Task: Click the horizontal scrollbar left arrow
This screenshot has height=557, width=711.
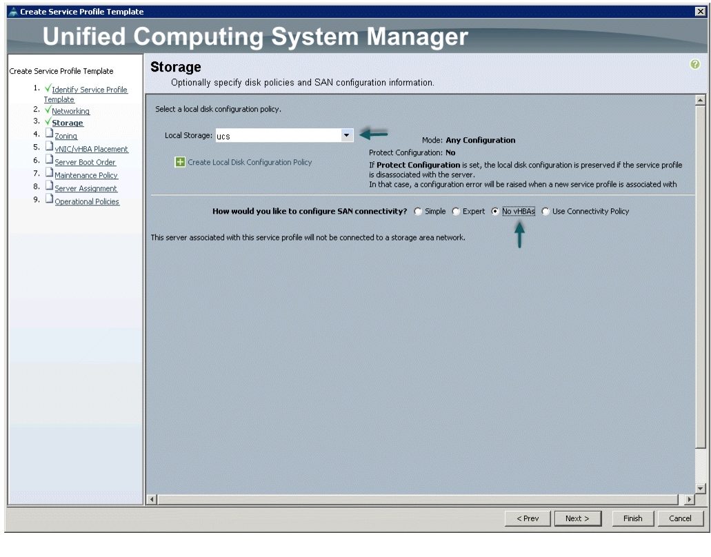Action: [152, 500]
